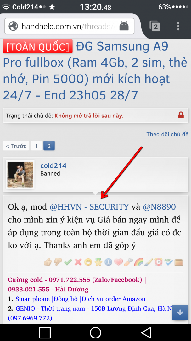
Task: Click the alarm clock rating icon
Action: point(159,262)
